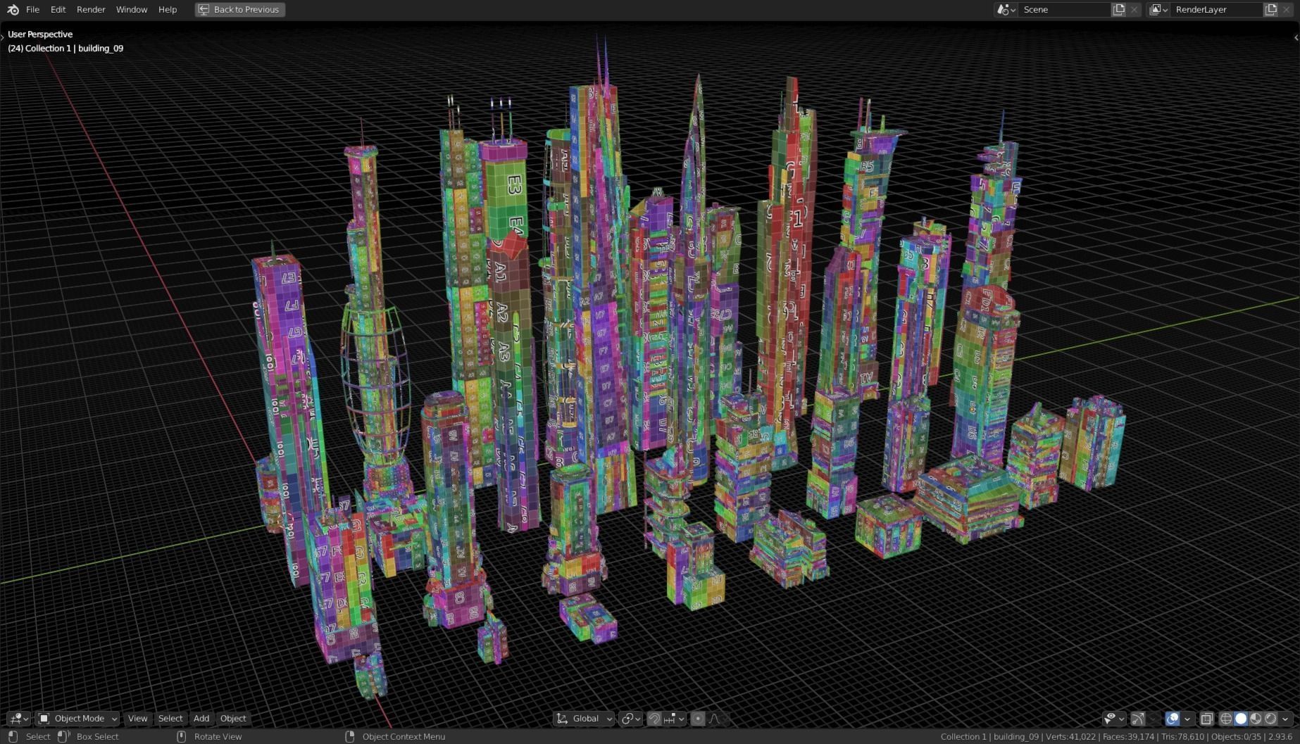Edit the RenderLayer name field
Screen dimensions: 1300x744
(1216, 10)
